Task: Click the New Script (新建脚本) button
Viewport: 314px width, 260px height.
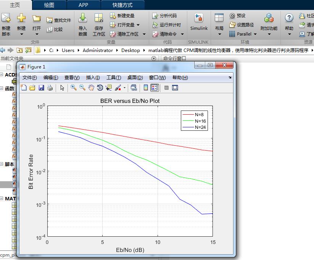Action: coord(6,24)
